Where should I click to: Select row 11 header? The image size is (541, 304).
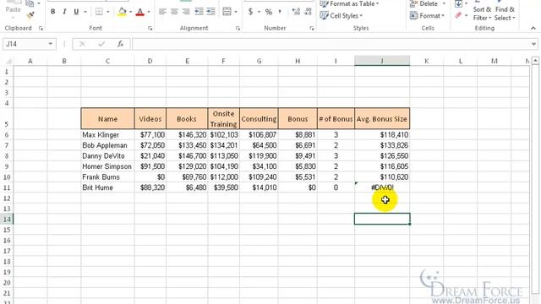point(7,187)
